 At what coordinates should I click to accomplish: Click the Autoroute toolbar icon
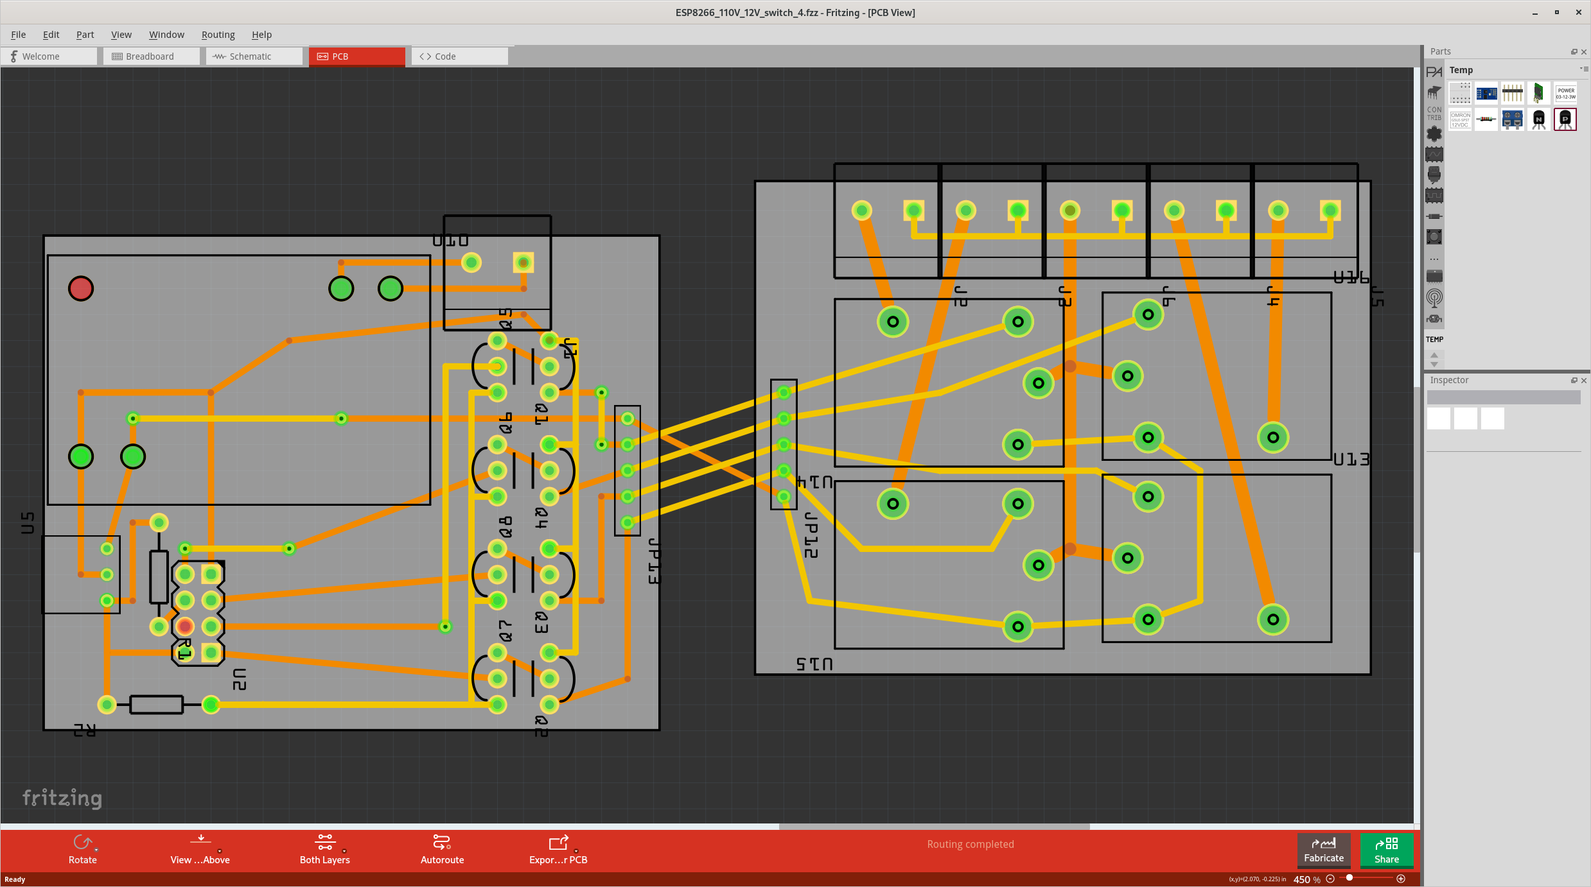(x=442, y=842)
